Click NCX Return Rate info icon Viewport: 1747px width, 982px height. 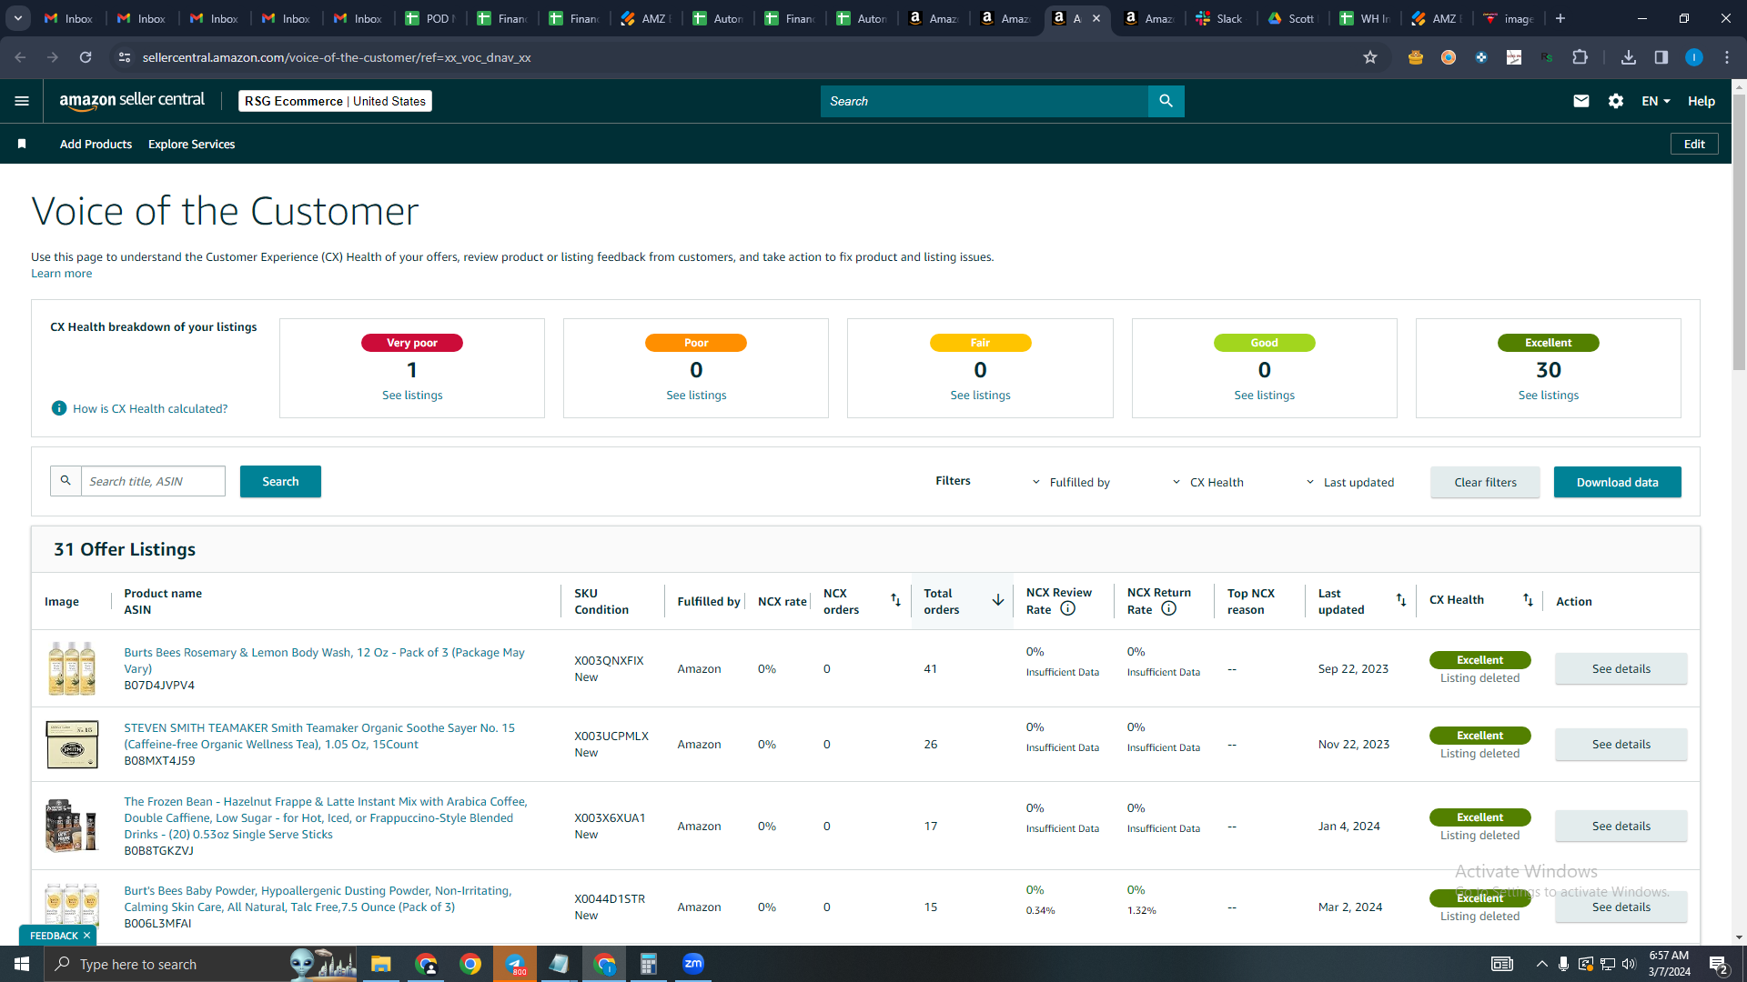tap(1169, 609)
